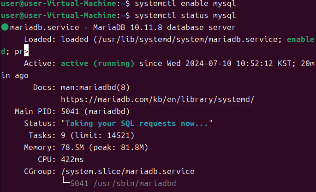Screen dimensions: 316x192
Task: Click the 'mariadb.service' unit name
Action: (45, 27)
